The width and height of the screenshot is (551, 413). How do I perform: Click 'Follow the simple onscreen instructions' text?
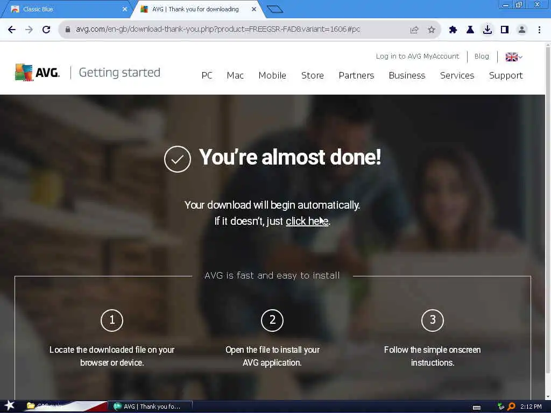(x=433, y=356)
